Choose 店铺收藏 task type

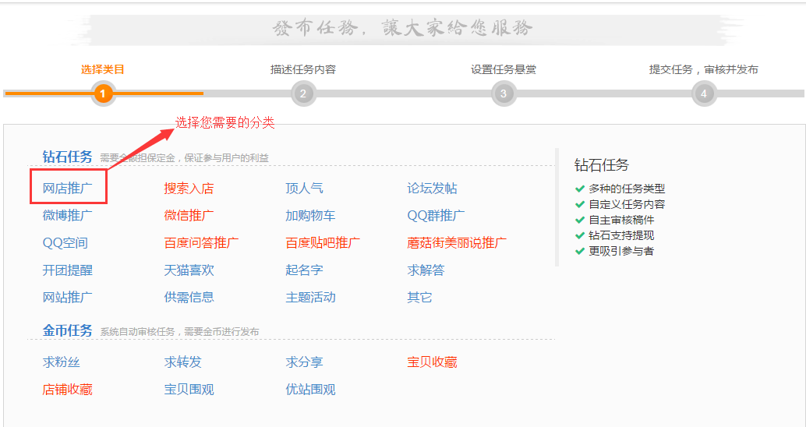[68, 390]
